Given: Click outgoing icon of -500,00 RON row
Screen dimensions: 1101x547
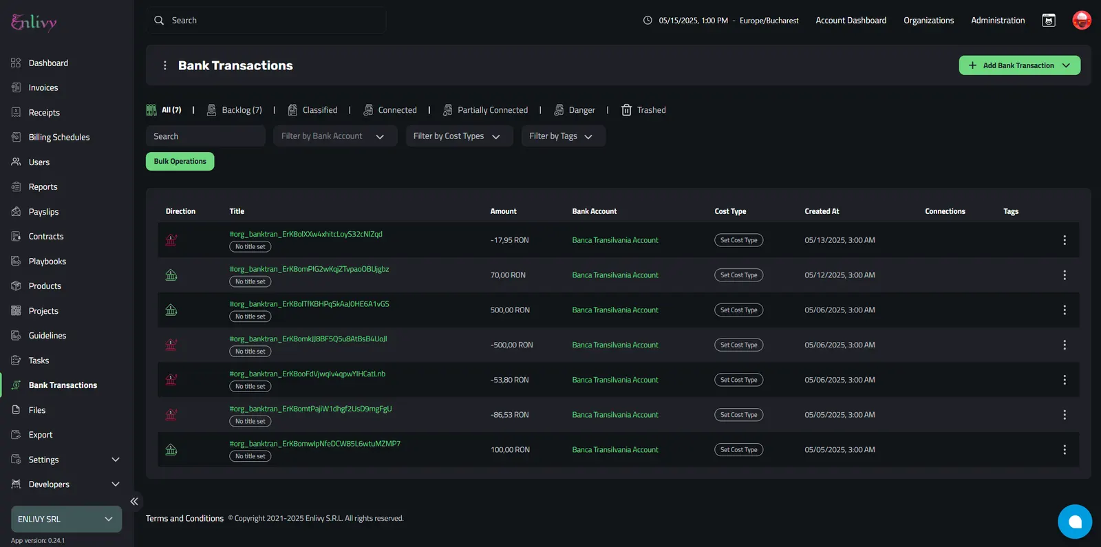Looking at the screenshot, I should (171, 345).
